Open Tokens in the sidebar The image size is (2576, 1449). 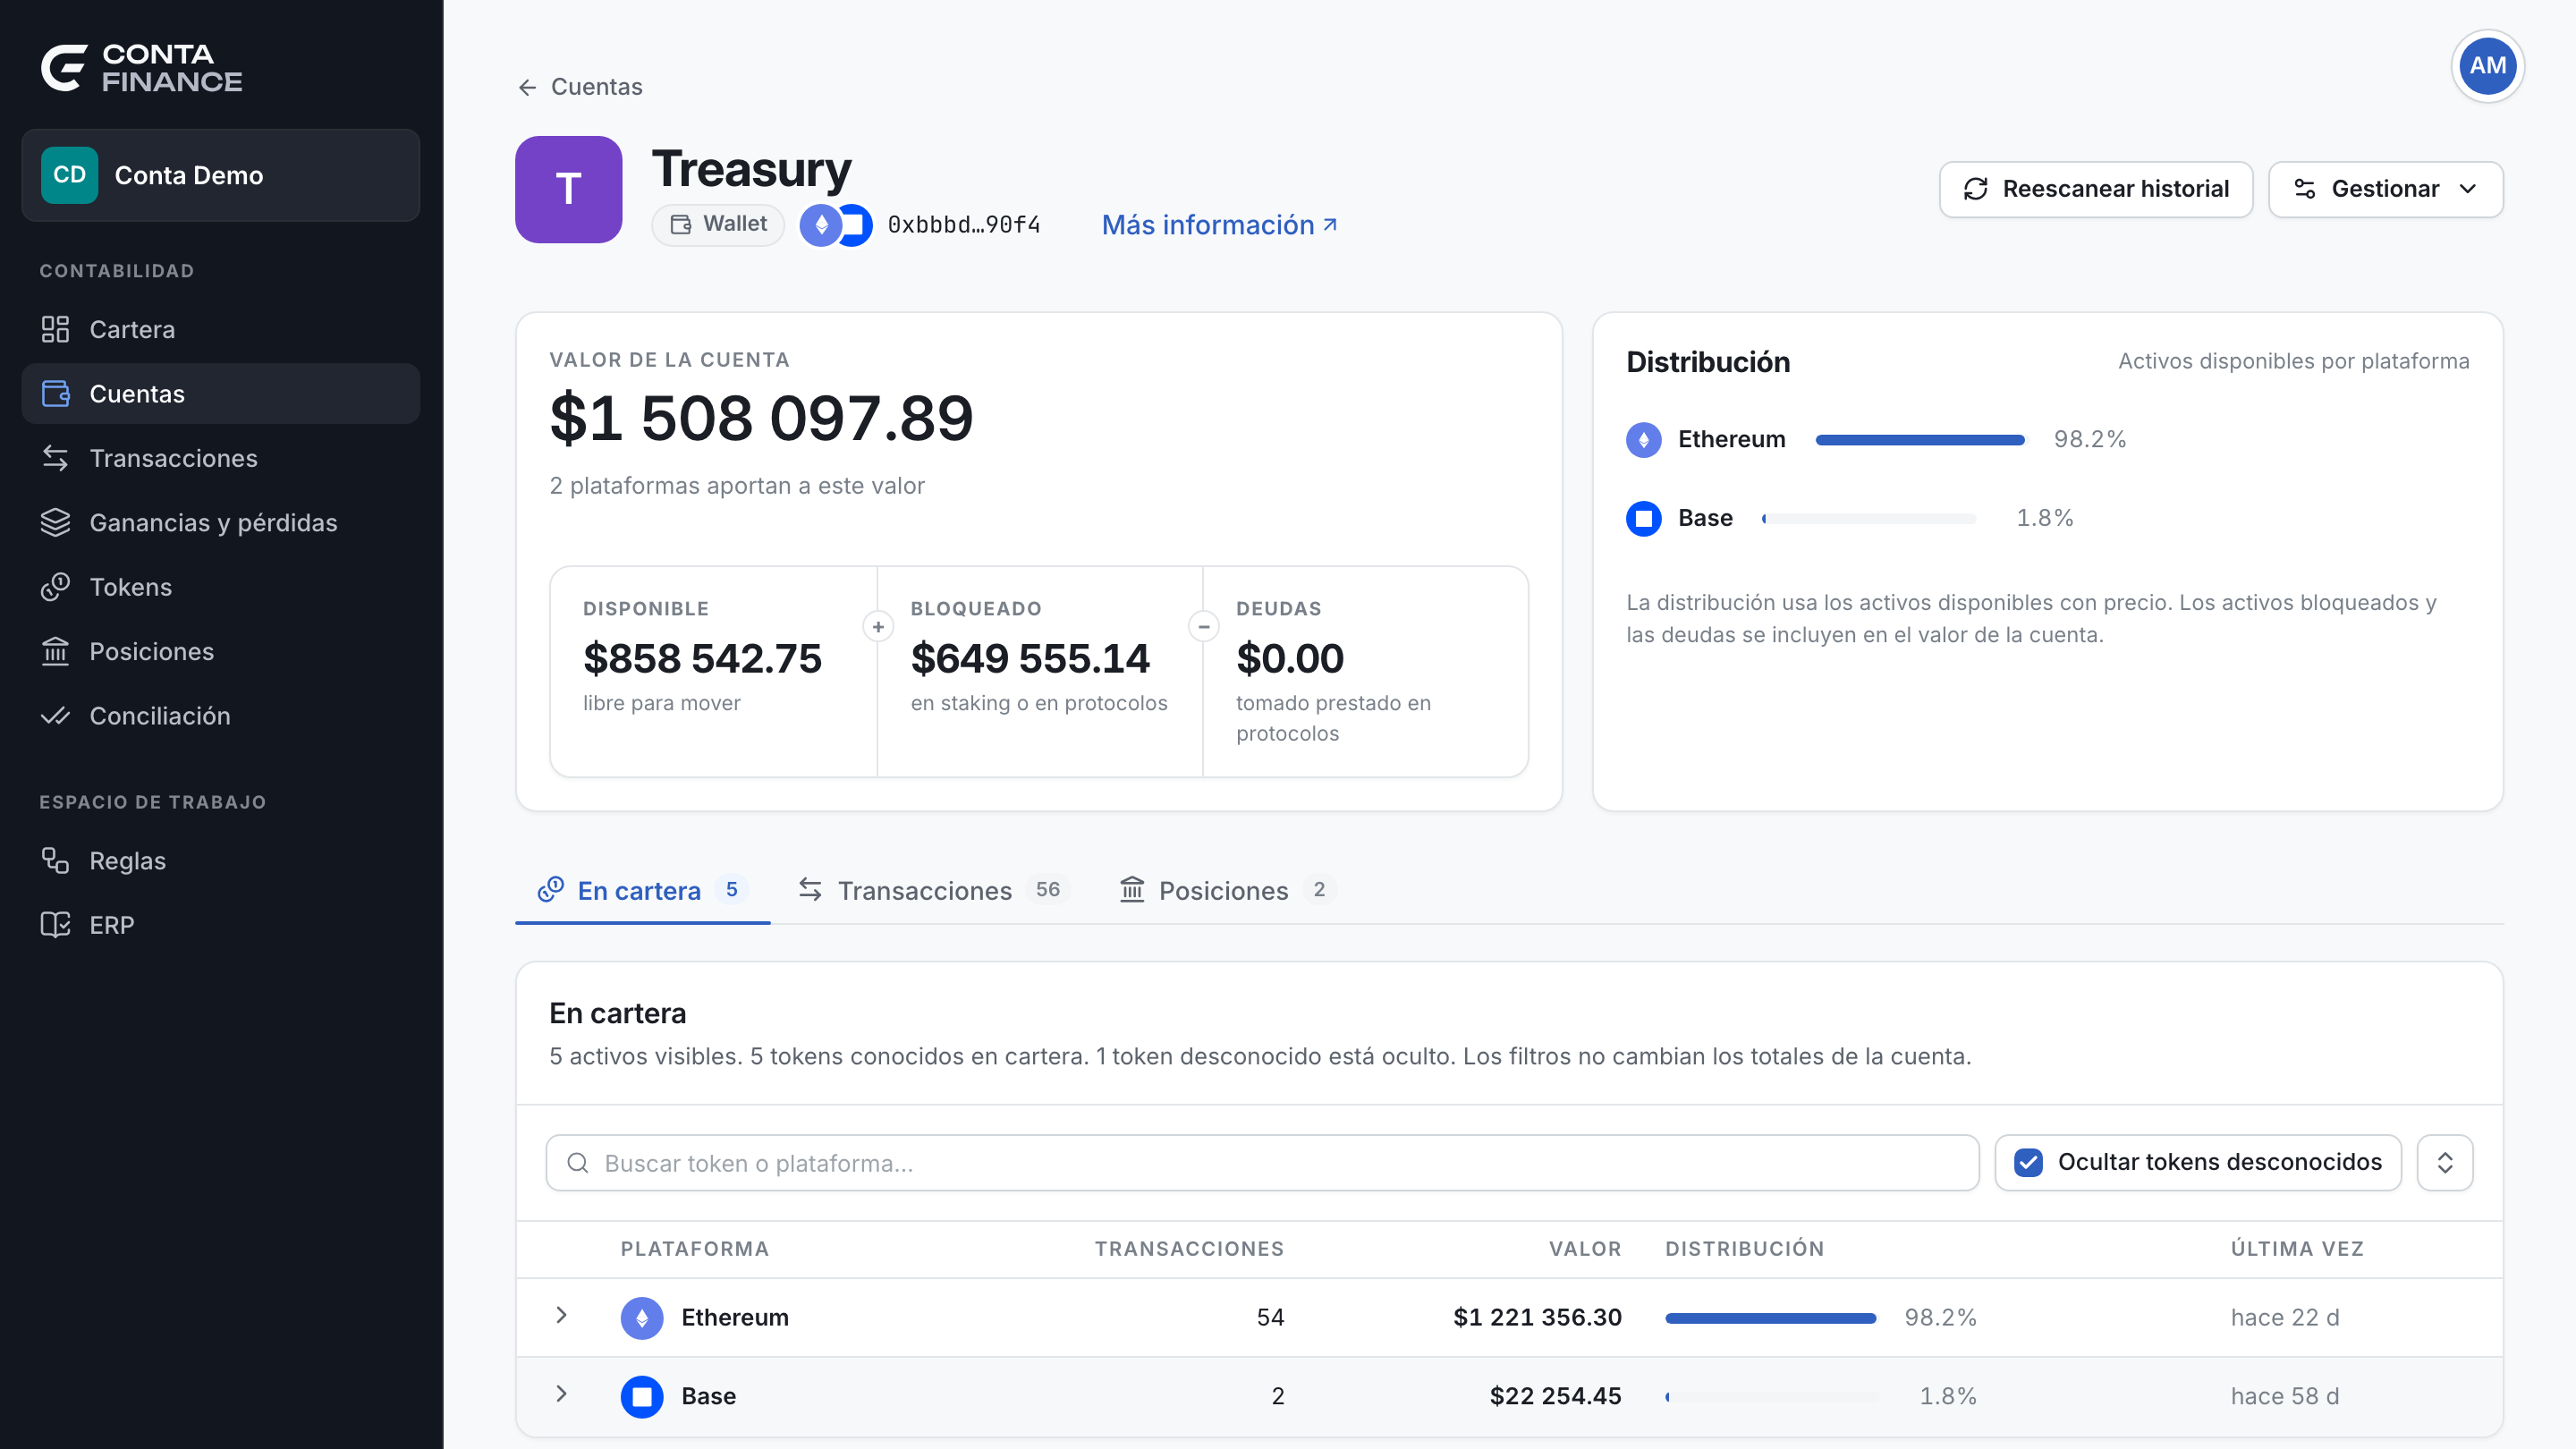click(x=220, y=587)
